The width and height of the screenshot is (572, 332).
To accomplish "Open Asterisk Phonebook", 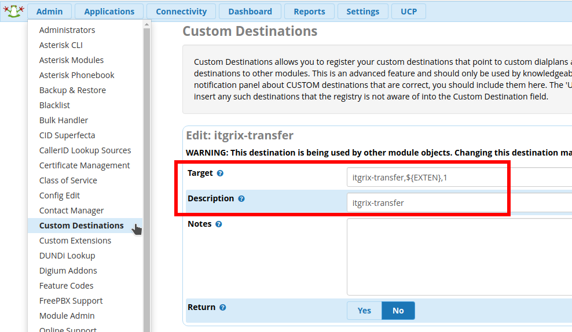I will pyautogui.click(x=76, y=75).
